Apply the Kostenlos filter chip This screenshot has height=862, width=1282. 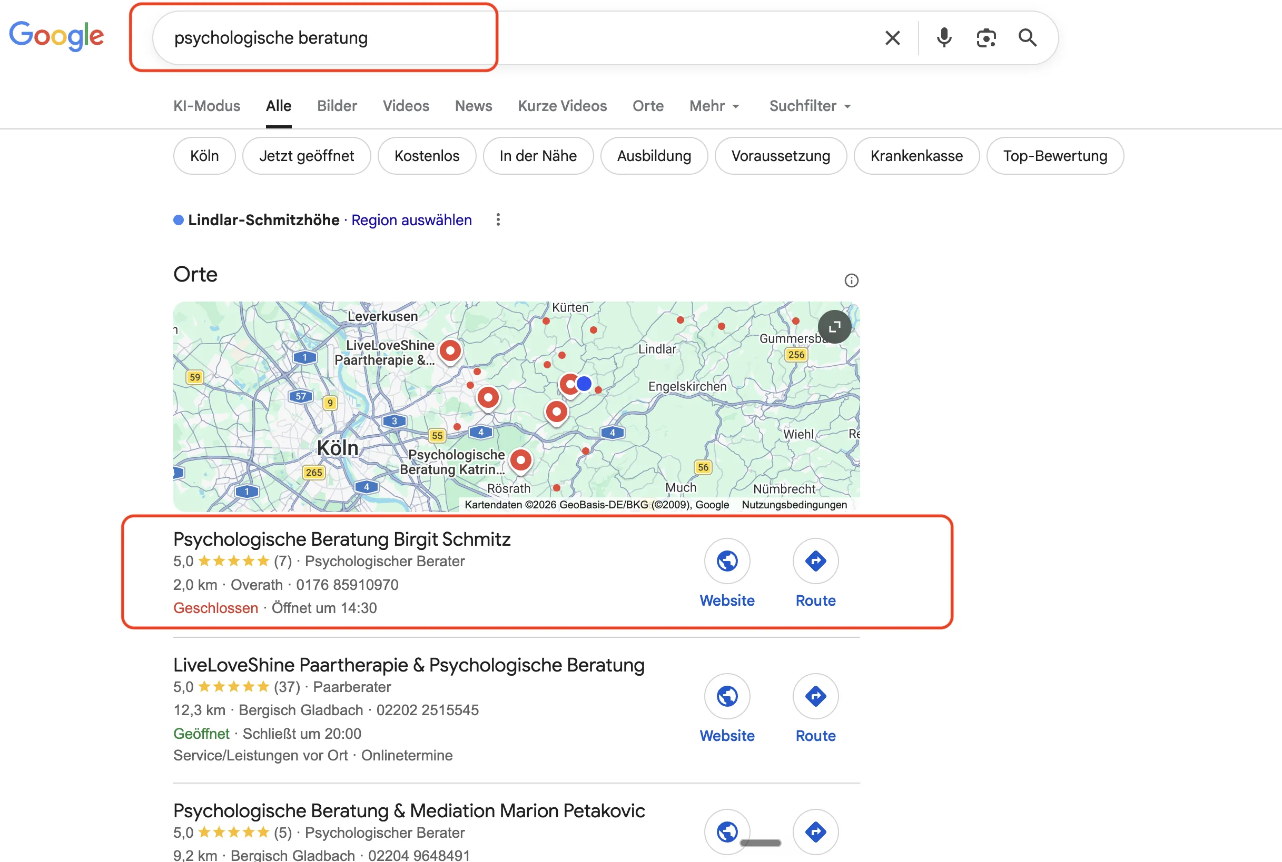[x=427, y=156]
